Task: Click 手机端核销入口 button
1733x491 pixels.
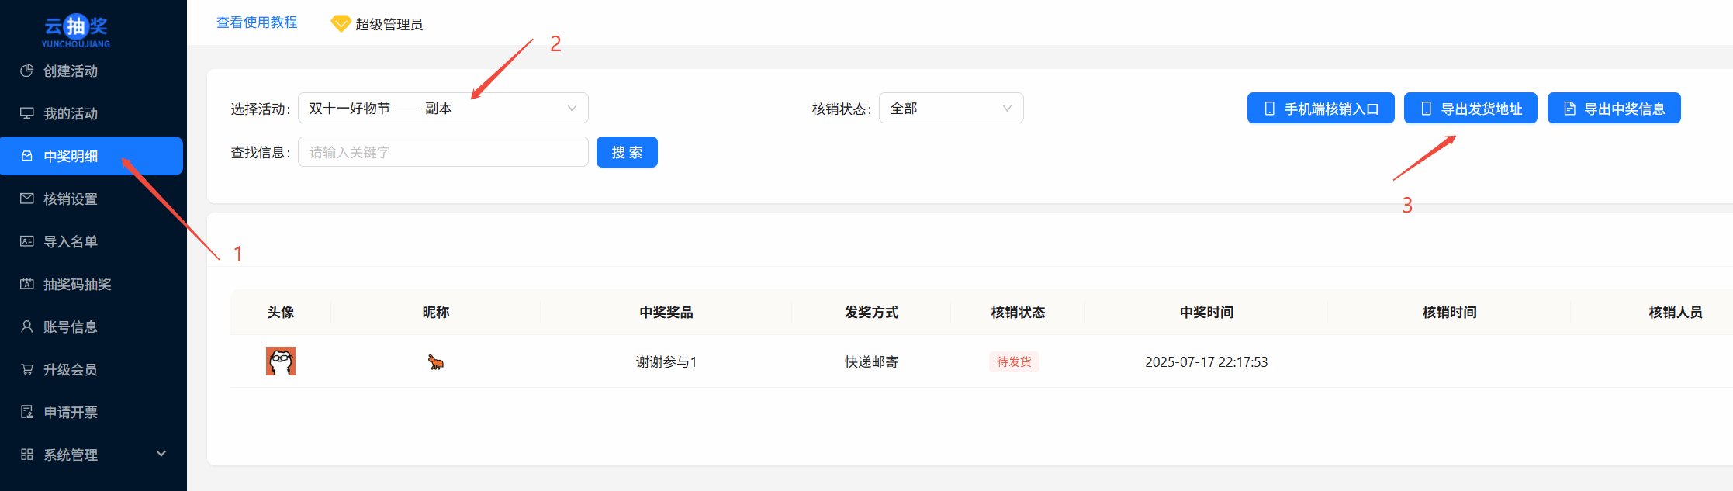Action: (x=1321, y=108)
